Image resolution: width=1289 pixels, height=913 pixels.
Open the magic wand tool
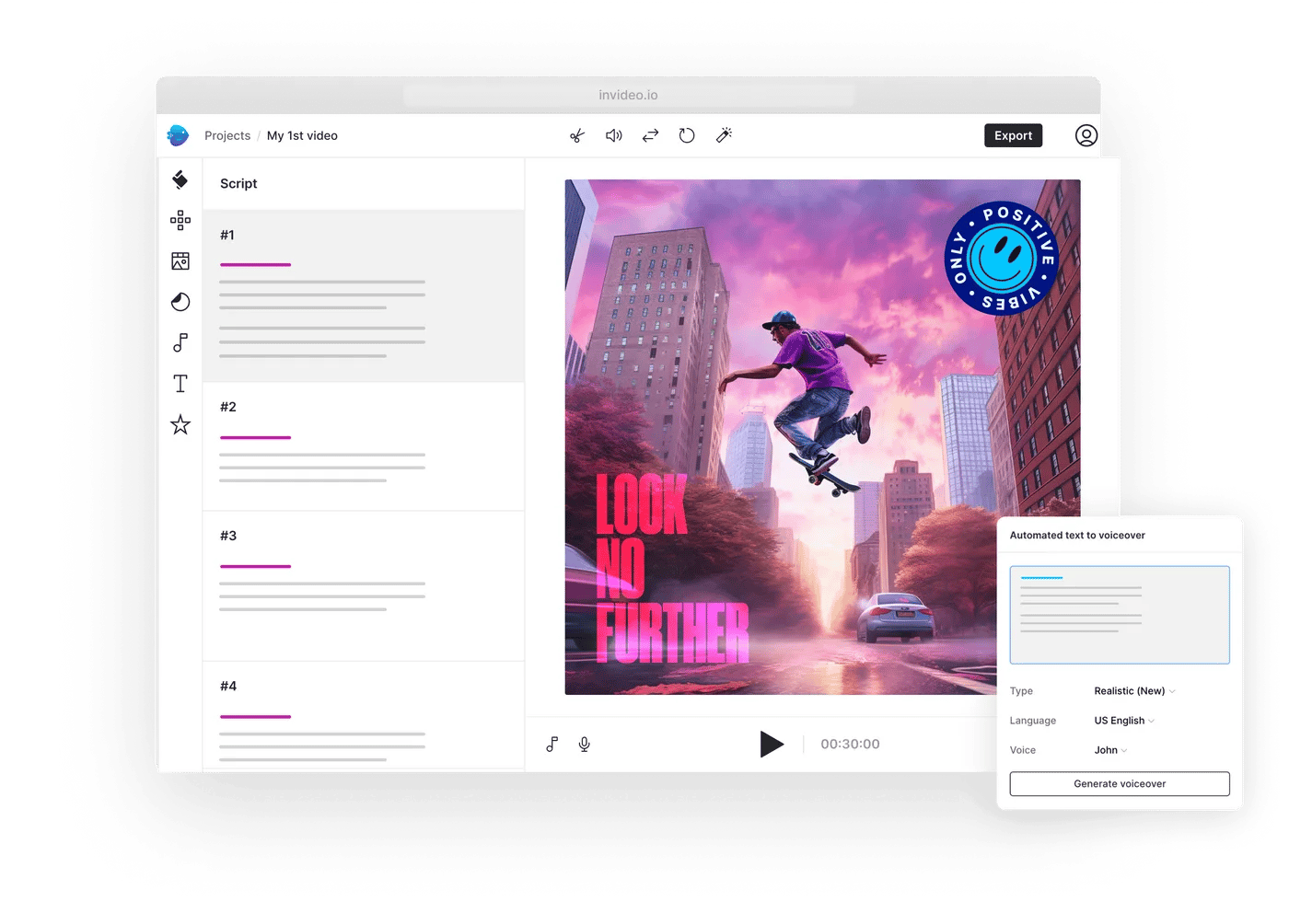coord(724,135)
